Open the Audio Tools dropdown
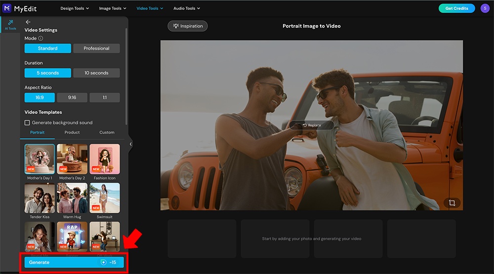The image size is (494, 274). point(187,8)
